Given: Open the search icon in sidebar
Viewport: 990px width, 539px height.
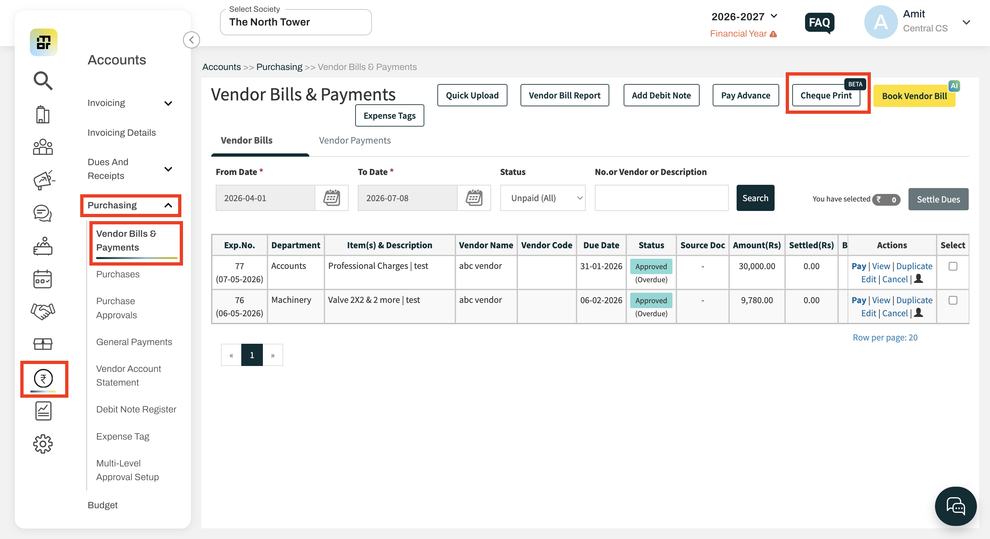Looking at the screenshot, I should 43,80.
